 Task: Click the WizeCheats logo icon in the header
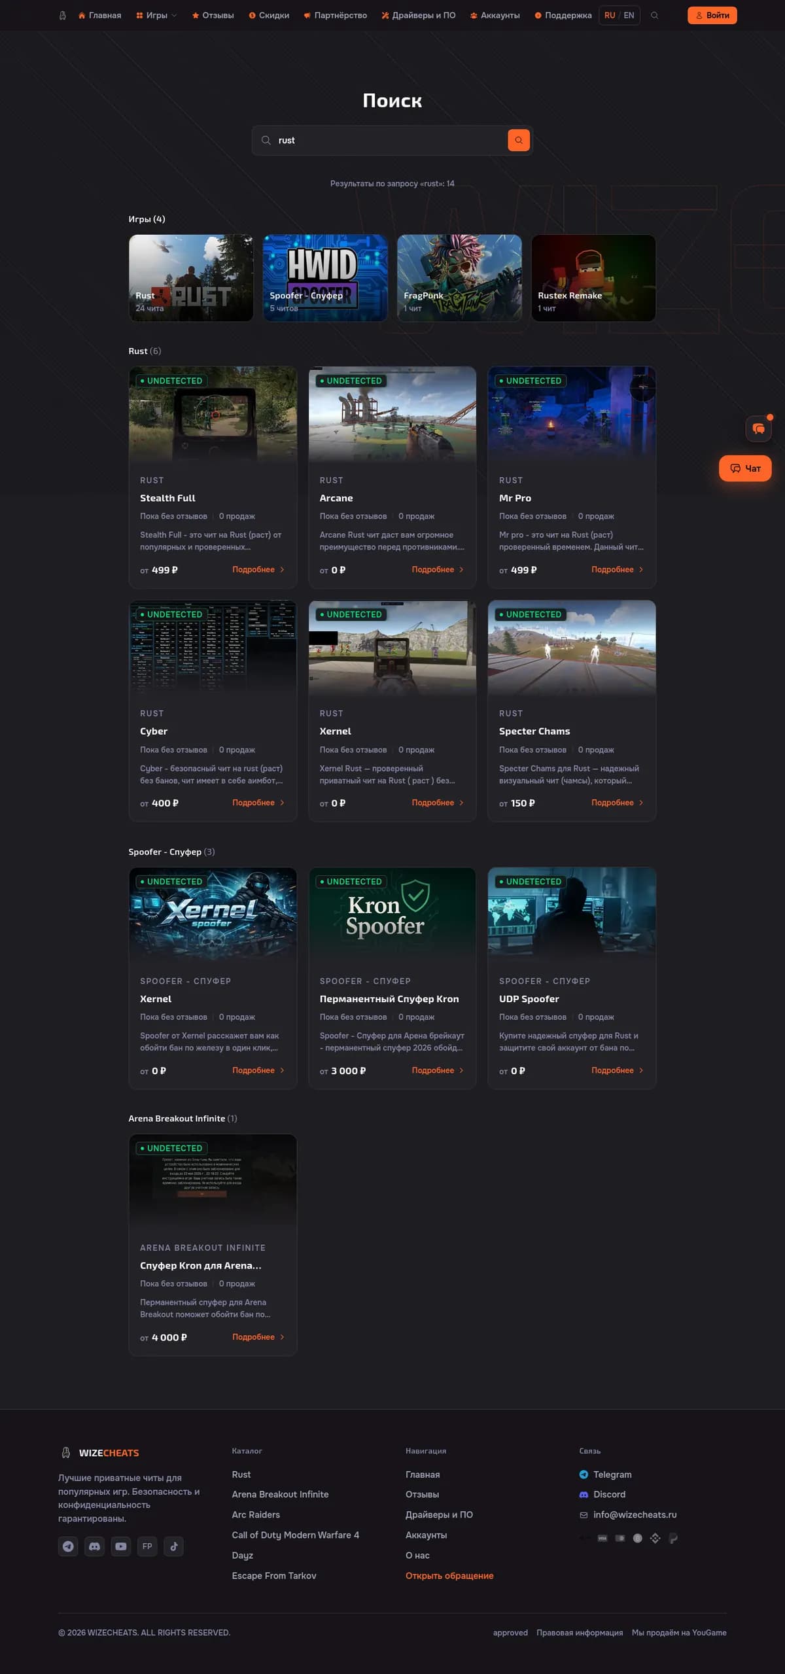(x=63, y=15)
